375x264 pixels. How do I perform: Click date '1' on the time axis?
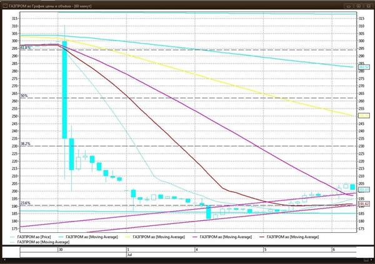point(128,250)
